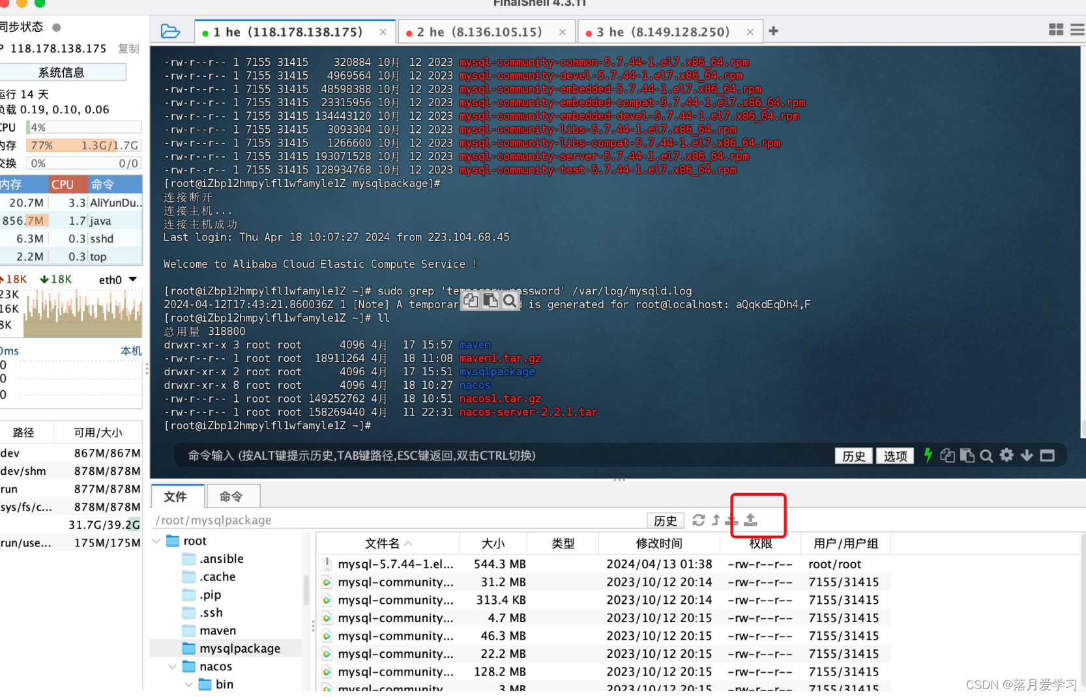Select the .pip folder in tree

(211, 595)
